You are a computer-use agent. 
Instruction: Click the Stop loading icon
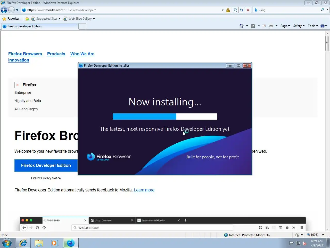pos(248,10)
